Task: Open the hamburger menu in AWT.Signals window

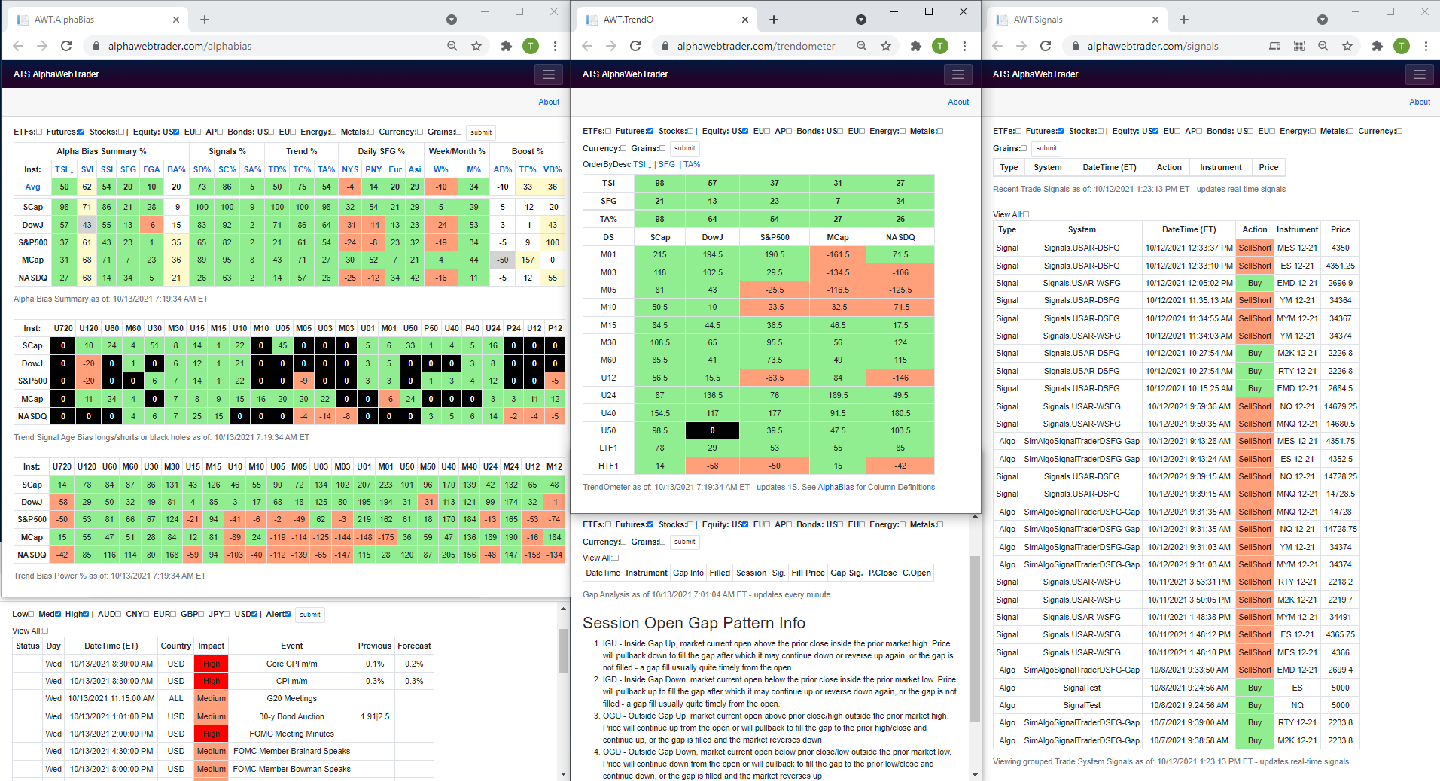Action: pyautogui.click(x=1418, y=74)
